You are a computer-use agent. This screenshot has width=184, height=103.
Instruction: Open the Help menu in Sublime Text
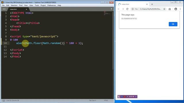[59, 5]
